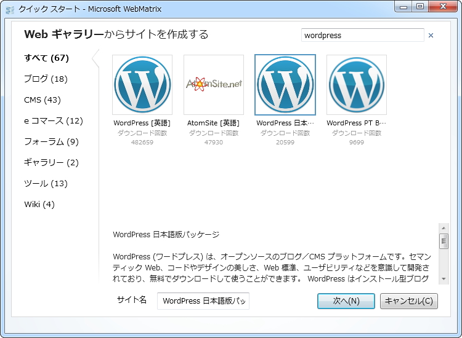Click the 次へ(N) button
Screen dimensions: 462x338
pyautogui.click(x=346, y=301)
